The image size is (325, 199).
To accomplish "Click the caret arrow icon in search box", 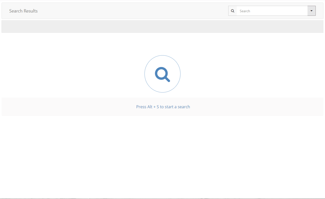I will coord(311,11).
